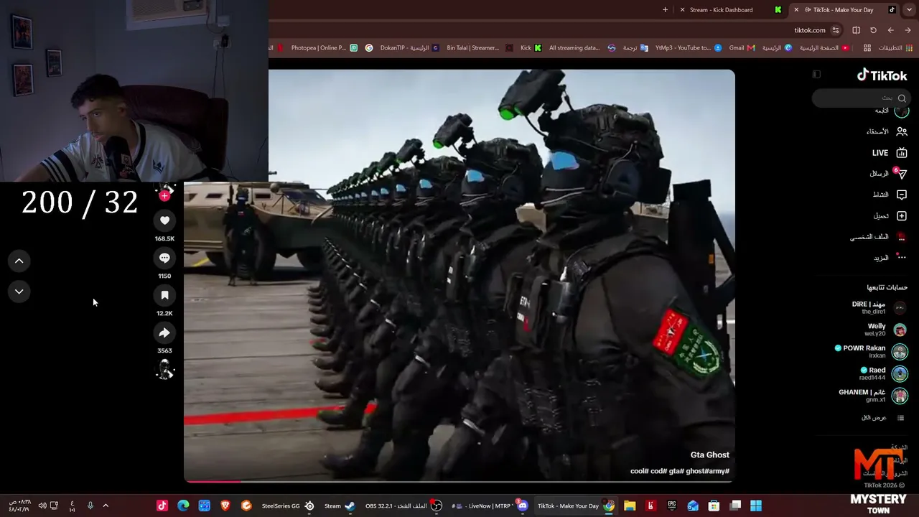Go back in browser history

click(908, 30)
